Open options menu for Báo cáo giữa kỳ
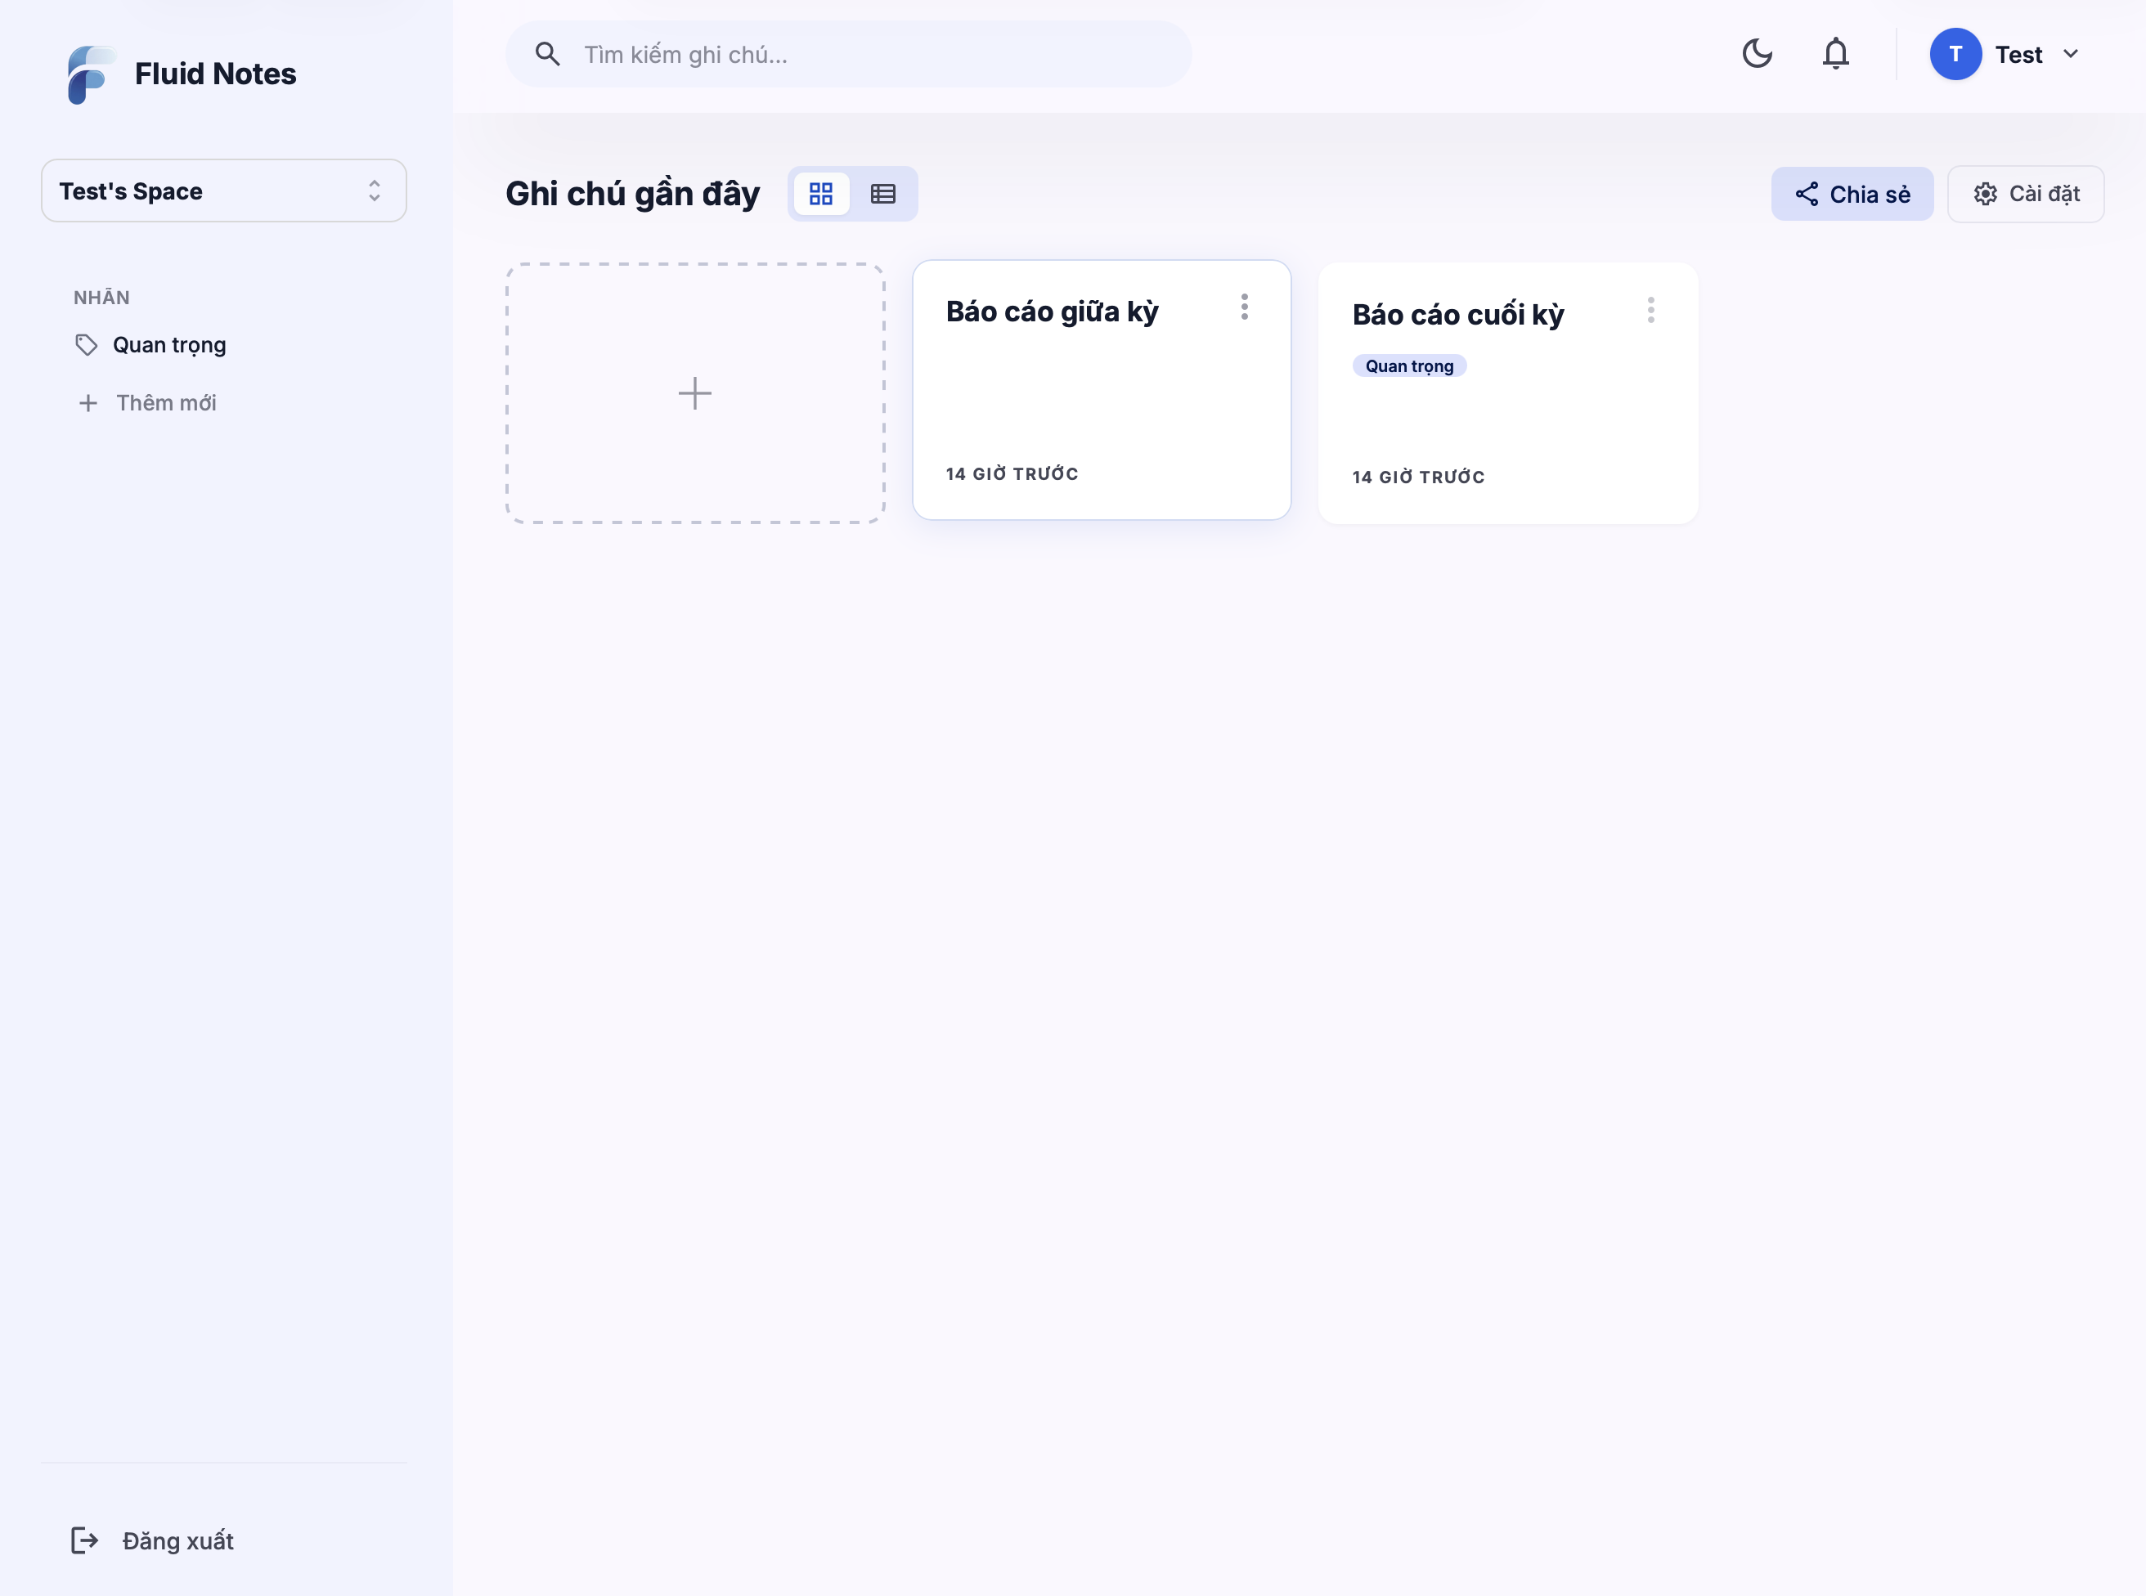The image size is (2146, 1596). (1245, 307)
